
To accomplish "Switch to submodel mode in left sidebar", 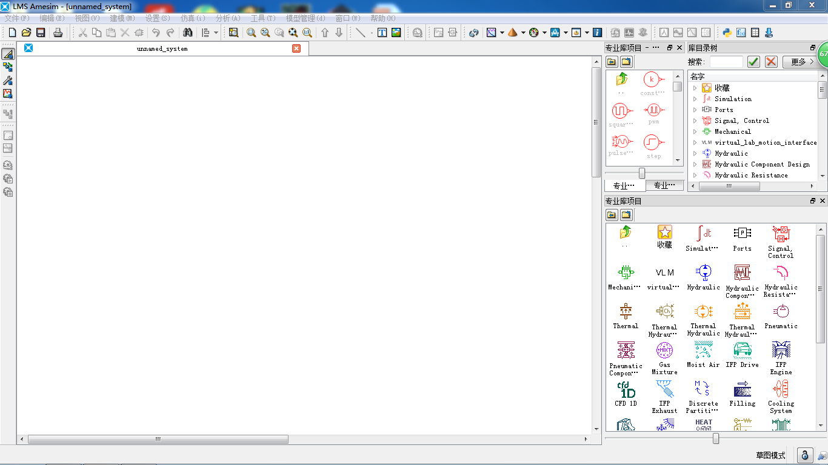I will pyautogui.click(x=8, y=67).
